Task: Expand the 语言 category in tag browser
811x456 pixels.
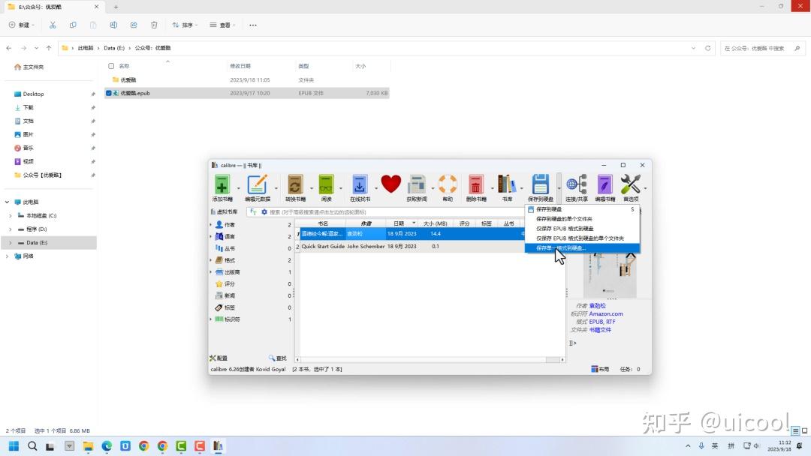Action: click(x=210, y=236)
